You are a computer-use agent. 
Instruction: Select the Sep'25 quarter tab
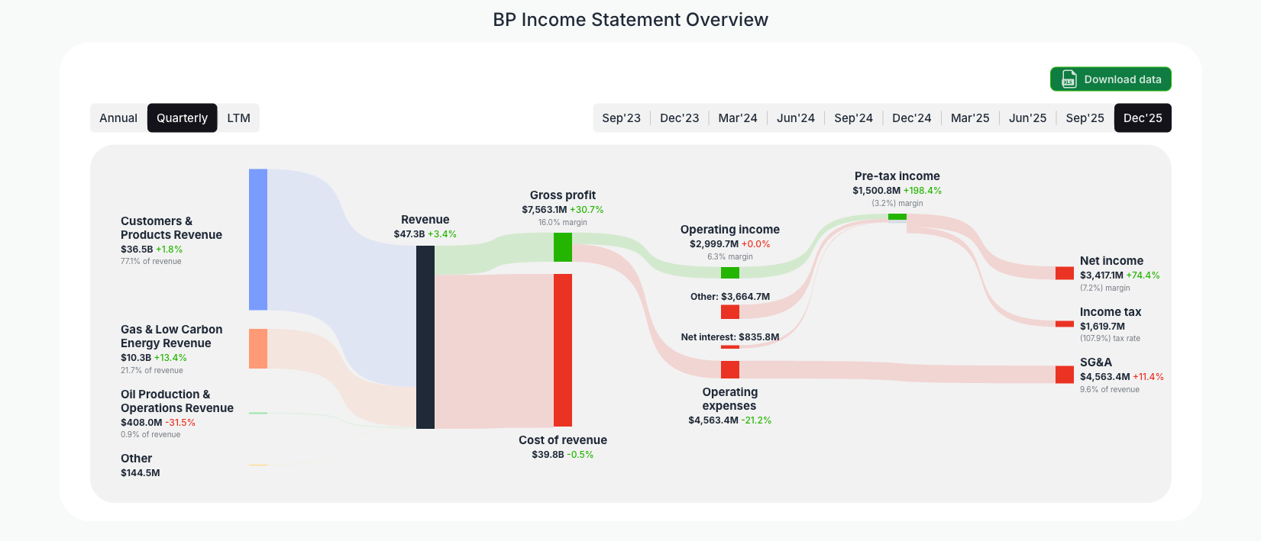1085,118
